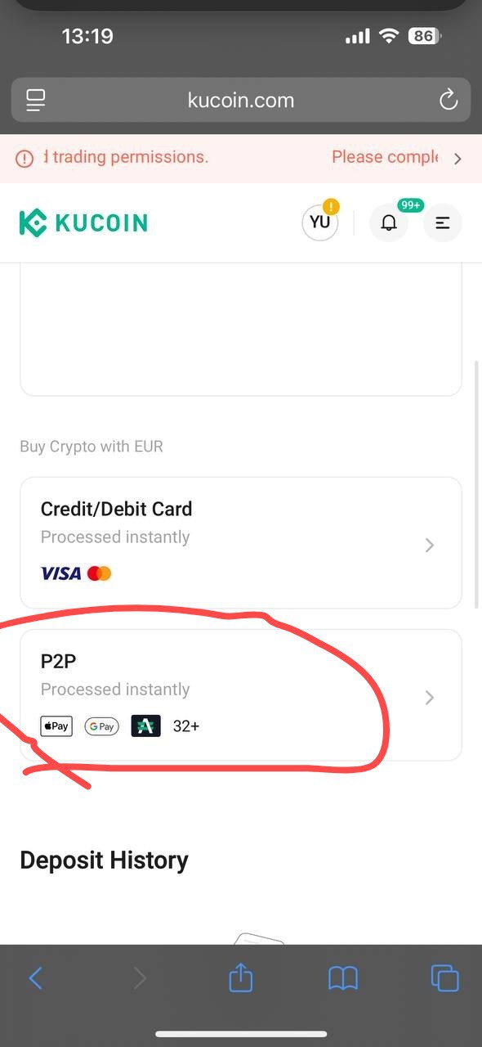Open the hamburger menu icon
Viewport: 482px width, 1047px height.
(443, 222)
